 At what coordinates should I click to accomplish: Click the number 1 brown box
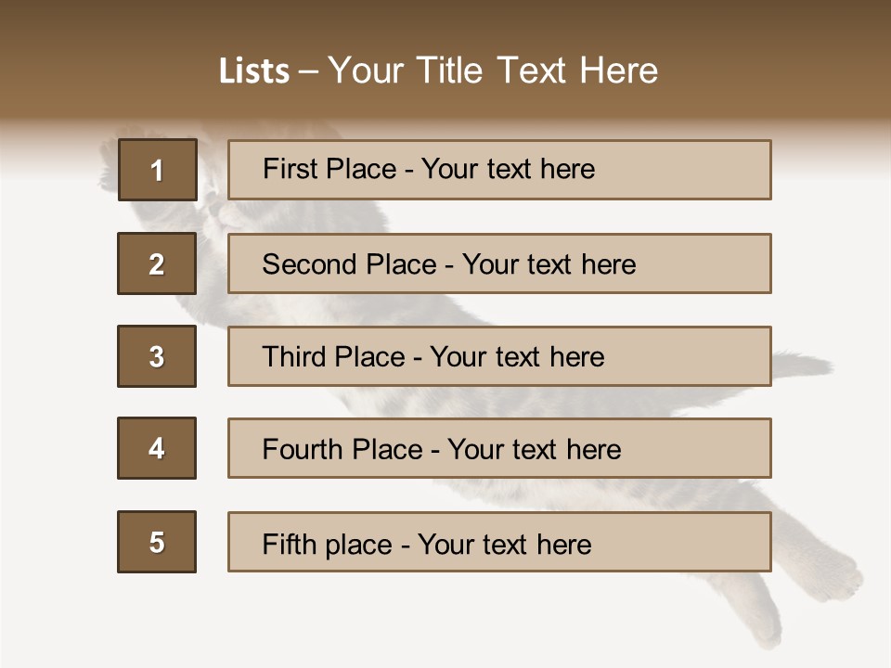pyautogui.click(x=157, y=170)
